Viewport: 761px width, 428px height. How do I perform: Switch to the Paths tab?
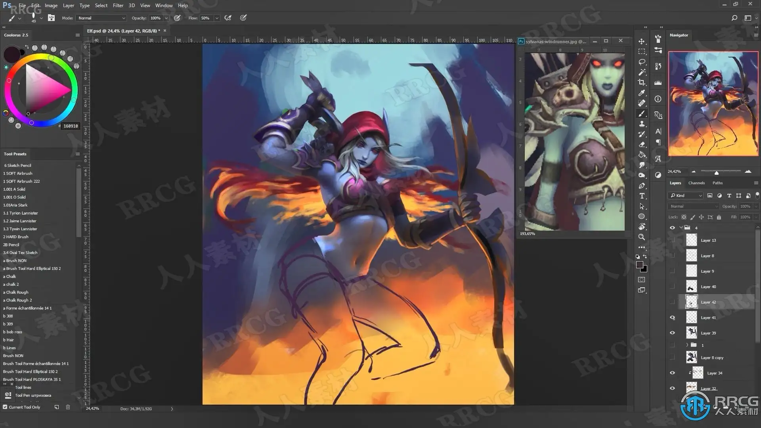pyautogui.click(x=717, y=183)
